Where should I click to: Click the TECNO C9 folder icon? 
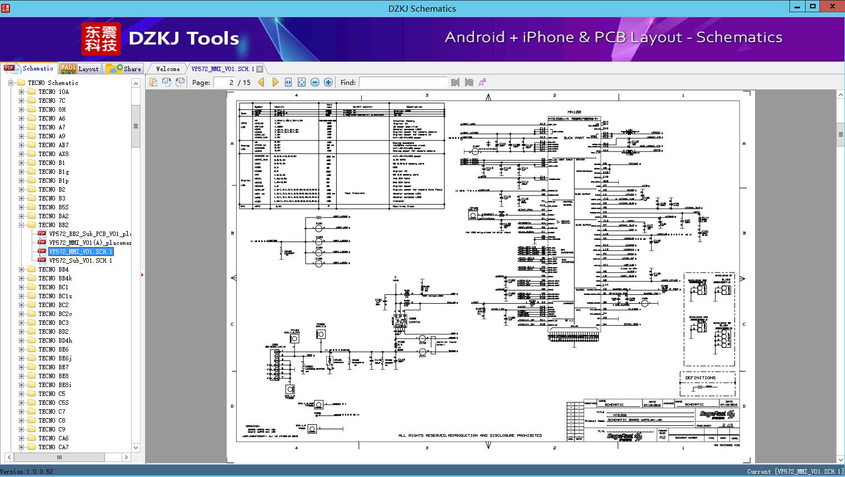click(32, 429)
